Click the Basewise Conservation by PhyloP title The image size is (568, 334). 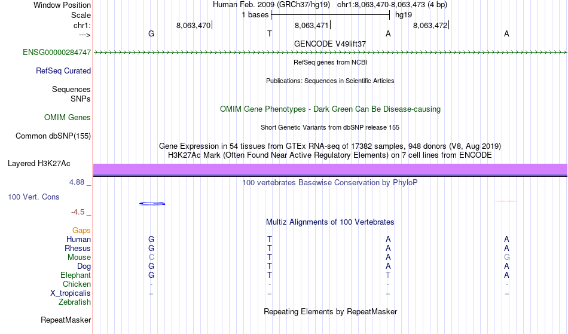point(330,183)
